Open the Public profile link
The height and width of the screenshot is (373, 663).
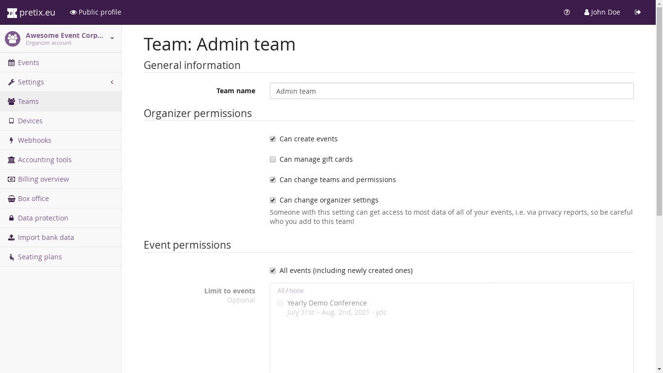tap(96, 12)
